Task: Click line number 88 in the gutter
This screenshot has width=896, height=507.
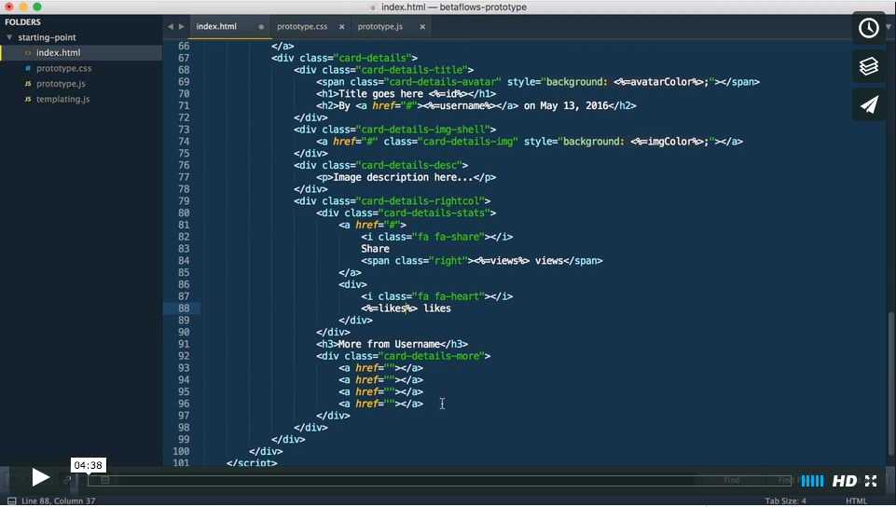Action: pos(184,308)
